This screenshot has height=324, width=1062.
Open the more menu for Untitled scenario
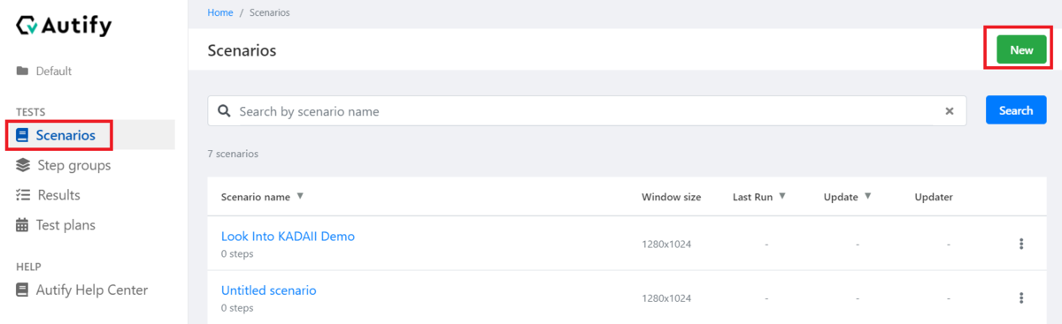[x=1021, y=298]
